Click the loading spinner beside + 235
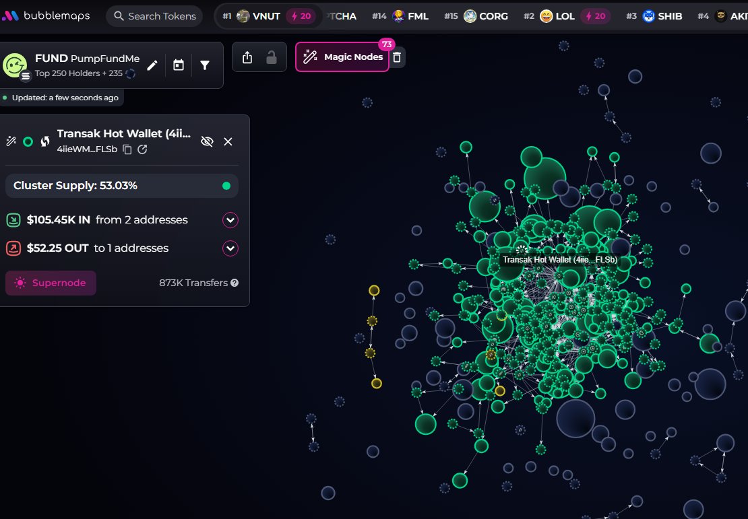 click(130, 73)
